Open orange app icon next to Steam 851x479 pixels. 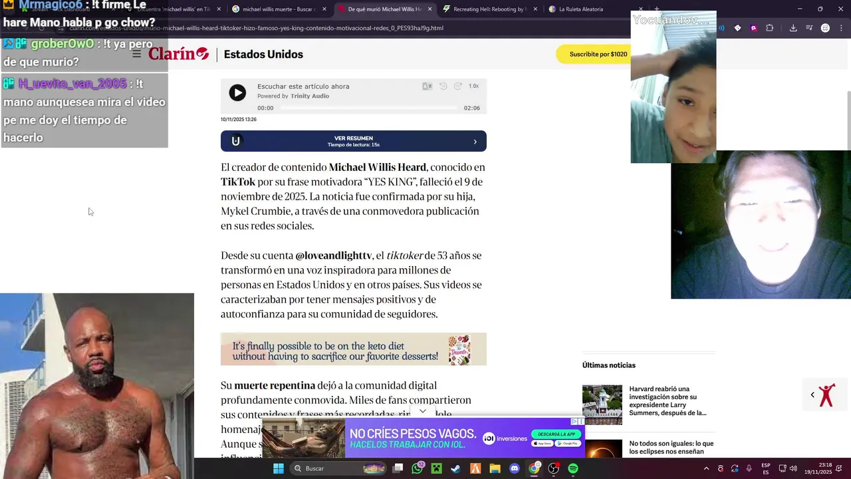475,468
